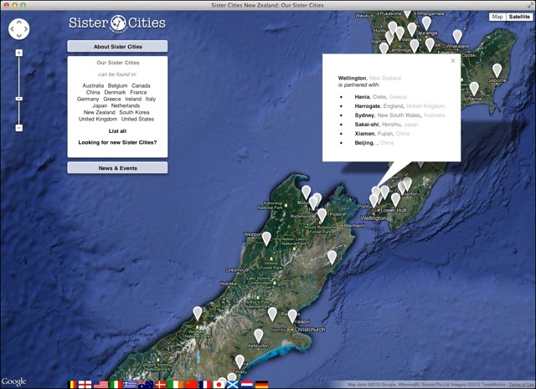Click the Whangamata map marker
536x389 pixels.
(x=426, y=23)
